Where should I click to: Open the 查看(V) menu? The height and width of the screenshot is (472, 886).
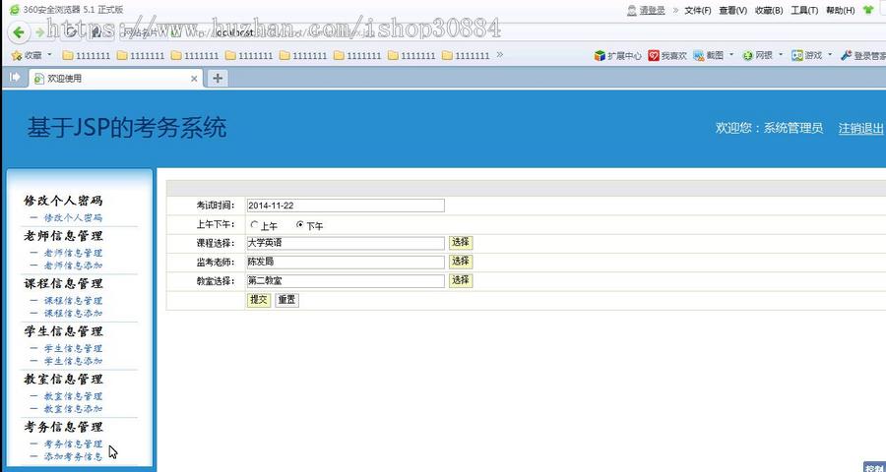(732, 10)
